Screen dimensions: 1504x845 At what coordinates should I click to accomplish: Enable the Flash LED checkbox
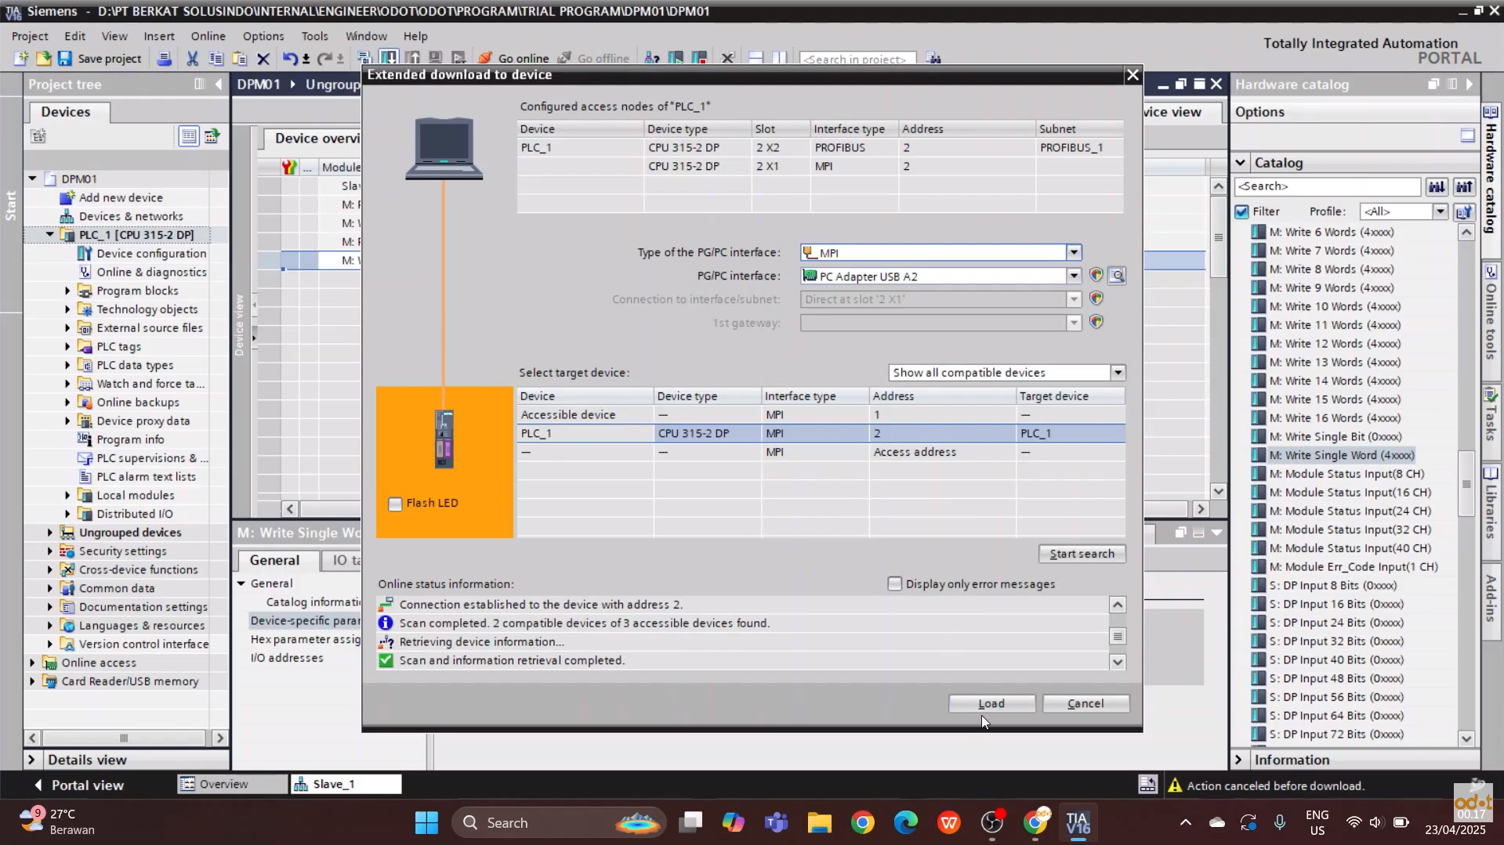tap(395, 504)
